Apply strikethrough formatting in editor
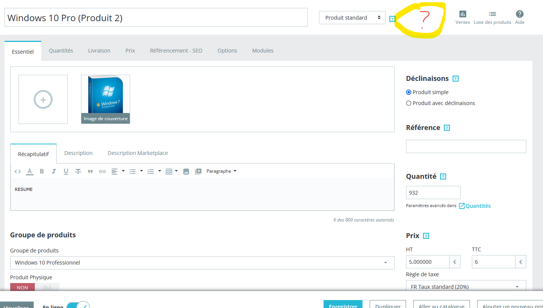 pyautogui.click(x=78, y=171)
